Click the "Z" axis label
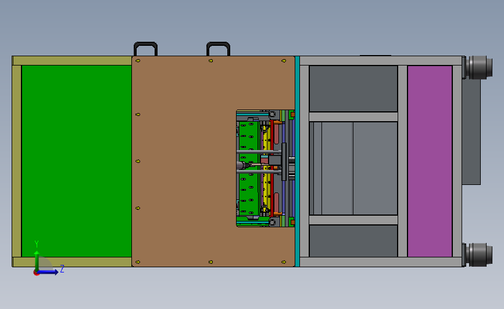The image size is (504, 309). point(62,268)
